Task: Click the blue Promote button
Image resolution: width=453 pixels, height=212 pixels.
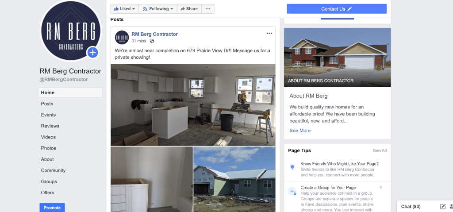Action: 52,208
